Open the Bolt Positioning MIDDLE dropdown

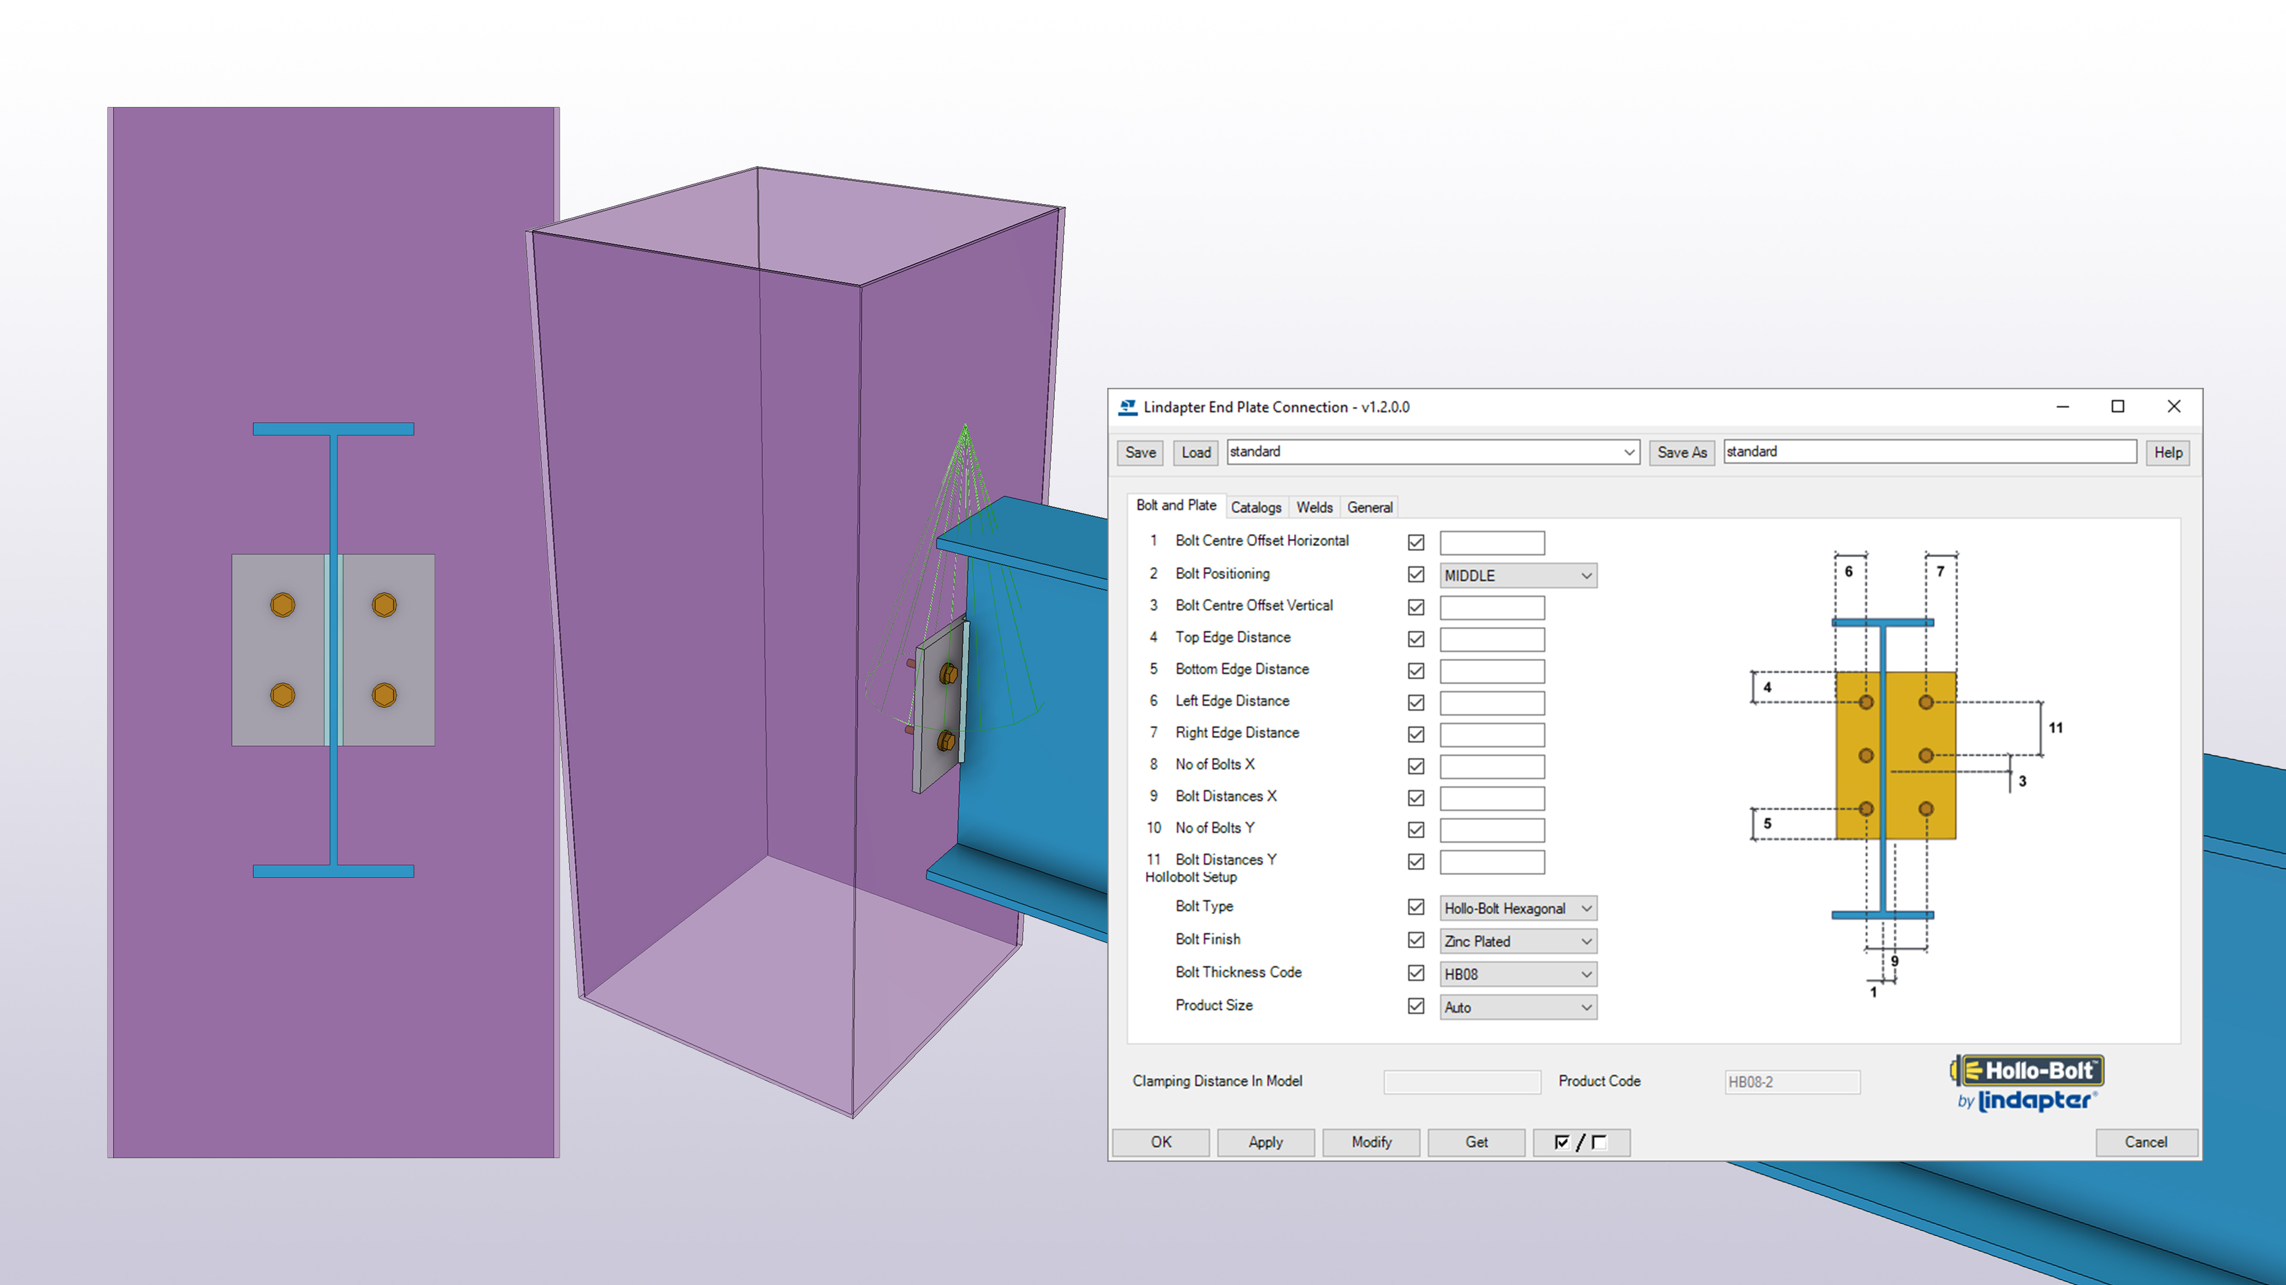1517,575
